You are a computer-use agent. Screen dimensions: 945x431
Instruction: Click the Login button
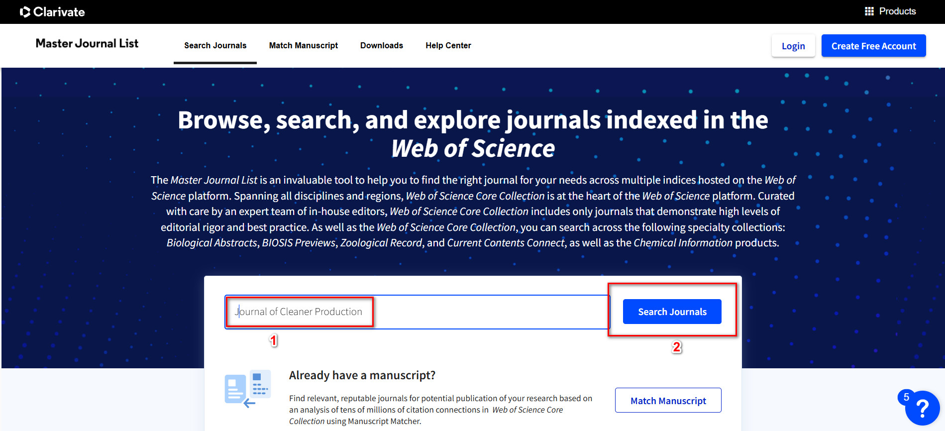pyautogui.click(x=793, y=46)
